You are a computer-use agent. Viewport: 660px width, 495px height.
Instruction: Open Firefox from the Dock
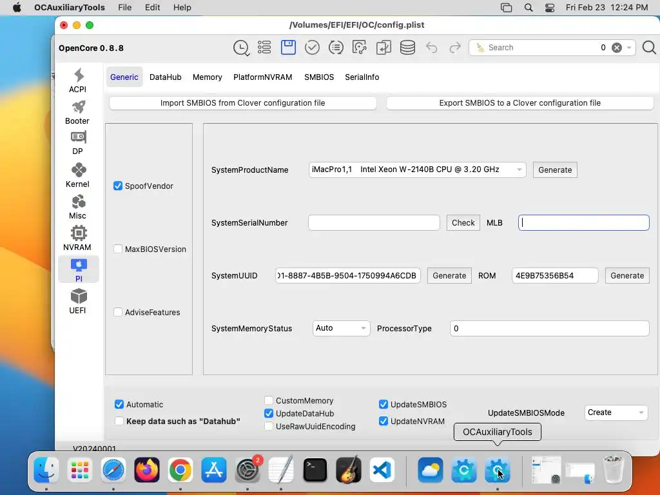point(146,470)
